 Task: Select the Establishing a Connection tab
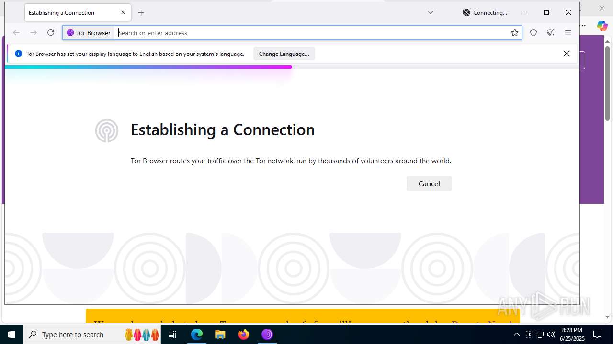click(78, 13)
